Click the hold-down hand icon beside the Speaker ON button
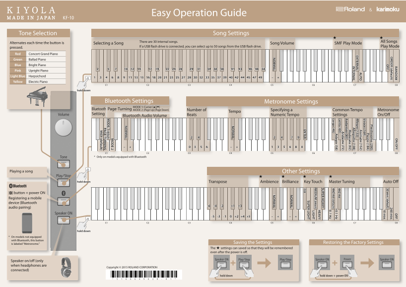 (84, 223)
